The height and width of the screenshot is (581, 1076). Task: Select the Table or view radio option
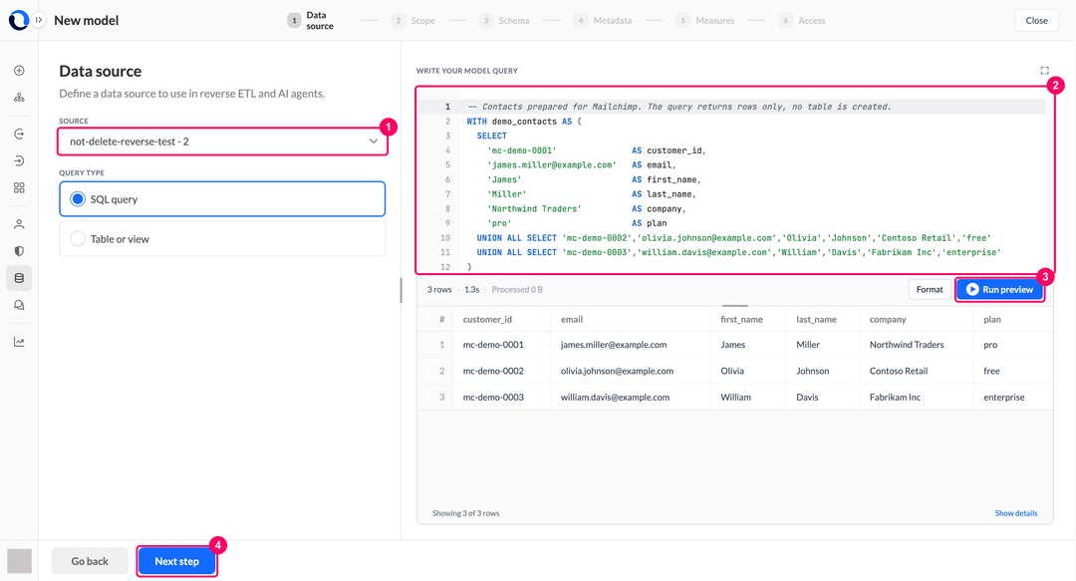click(222, 239)
